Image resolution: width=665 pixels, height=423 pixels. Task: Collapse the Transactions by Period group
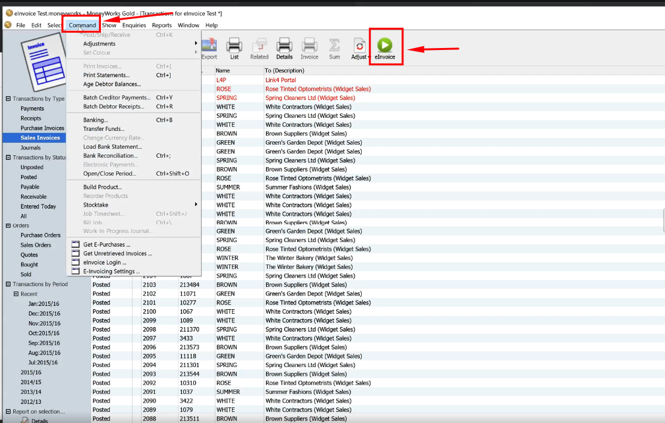(x=8, y=284)
